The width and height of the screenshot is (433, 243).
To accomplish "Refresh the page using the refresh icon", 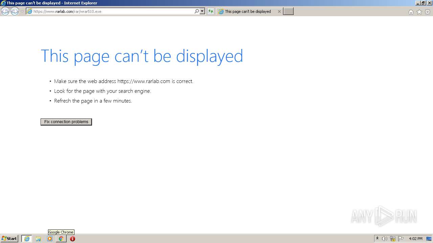I will [x=211, y=11].
